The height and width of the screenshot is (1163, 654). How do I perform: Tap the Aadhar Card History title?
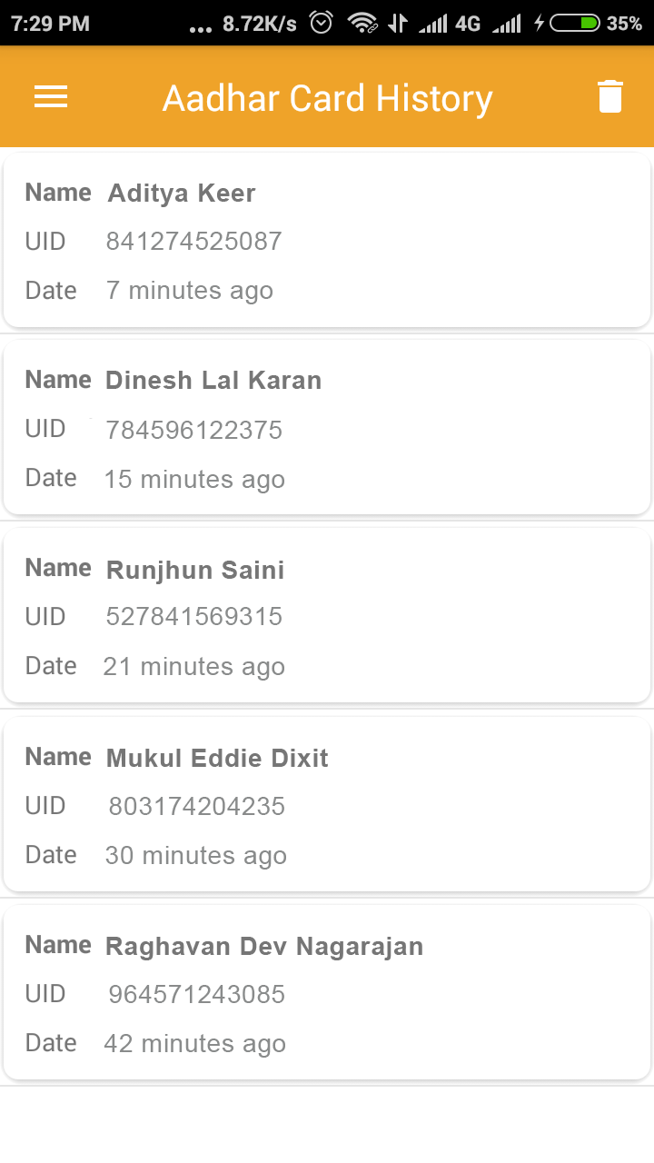pos(327,98)
